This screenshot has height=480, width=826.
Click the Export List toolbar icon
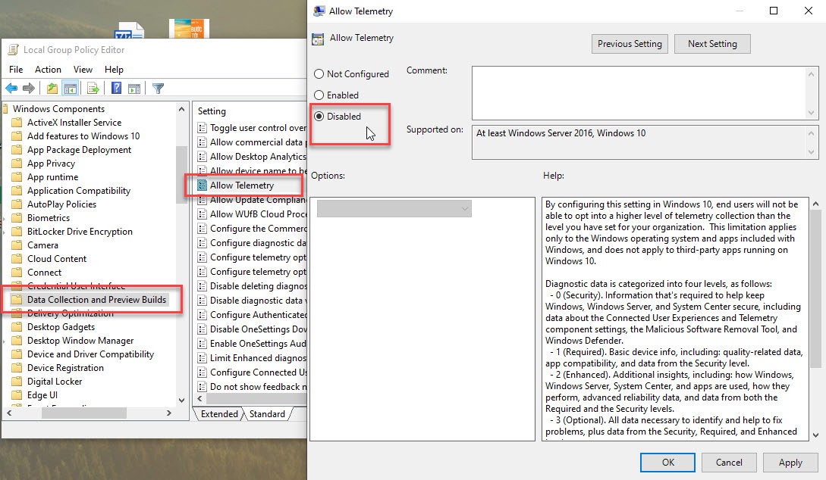pos(93,89)
